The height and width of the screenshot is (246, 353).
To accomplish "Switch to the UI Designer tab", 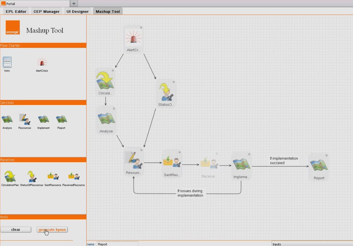I will click(77, 11).
